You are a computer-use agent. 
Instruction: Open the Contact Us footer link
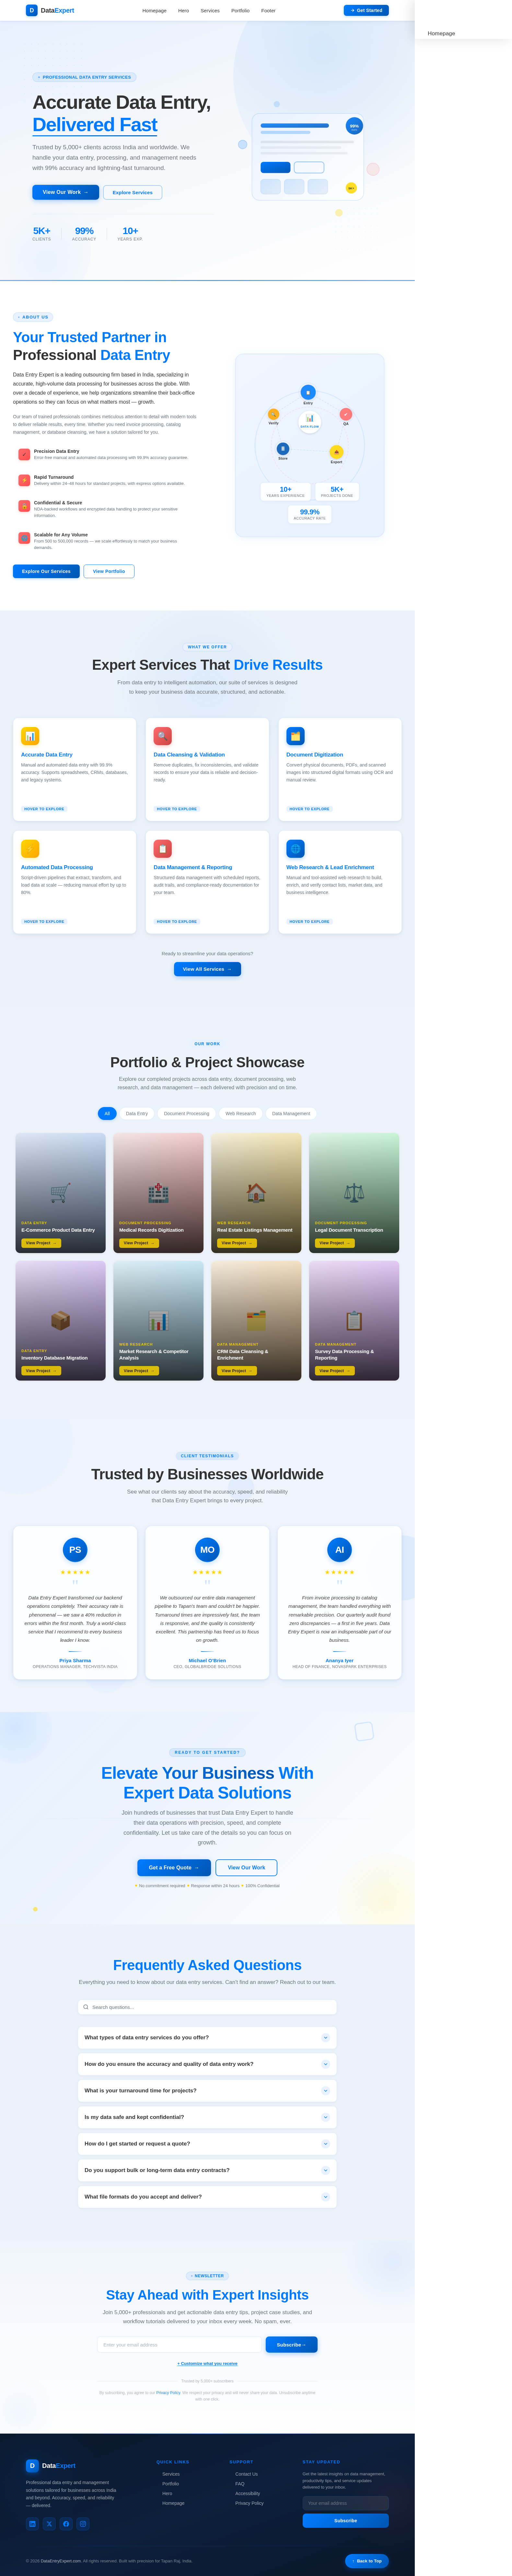[x=247, y=2474]
